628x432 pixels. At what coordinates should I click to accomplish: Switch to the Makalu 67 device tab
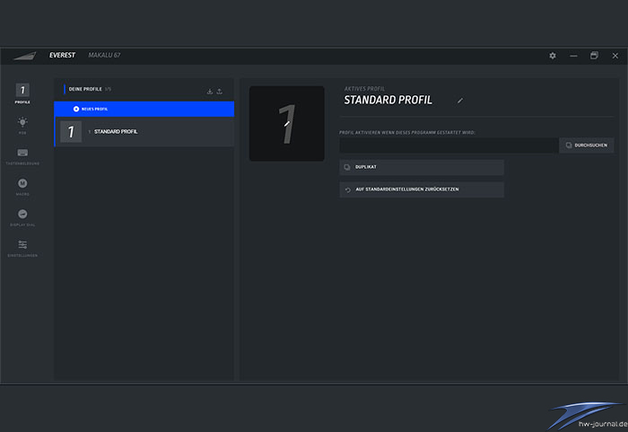104,55
